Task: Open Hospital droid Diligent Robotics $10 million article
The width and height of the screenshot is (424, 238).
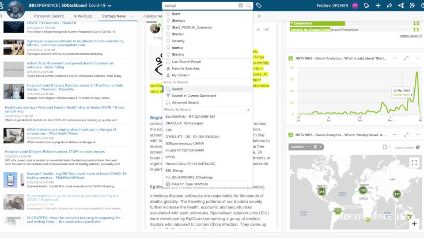Action: click(x=75, y=87)
